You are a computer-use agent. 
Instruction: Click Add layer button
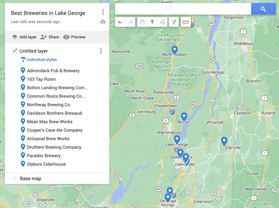coord(24,37)
